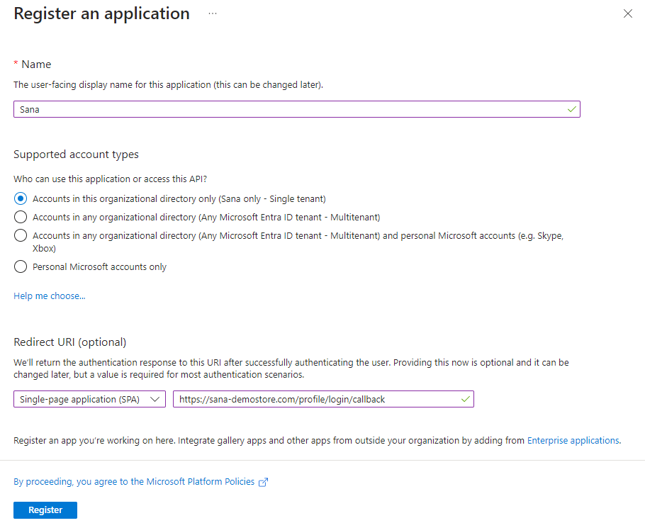645x523 pixels.
Task: Open the Enterprise applications link
Action: click(x=573, y=440)
